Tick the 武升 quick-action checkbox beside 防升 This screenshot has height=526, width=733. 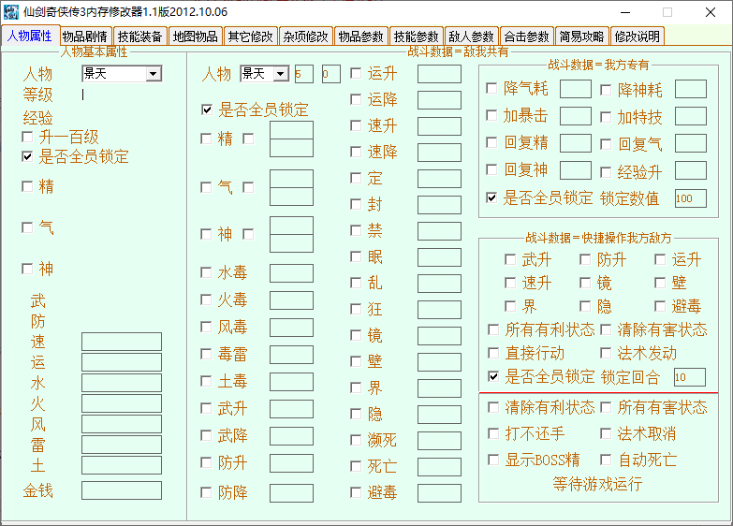[x=510, y=259]
